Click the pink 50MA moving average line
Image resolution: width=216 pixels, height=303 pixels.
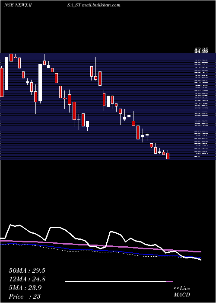101,246
